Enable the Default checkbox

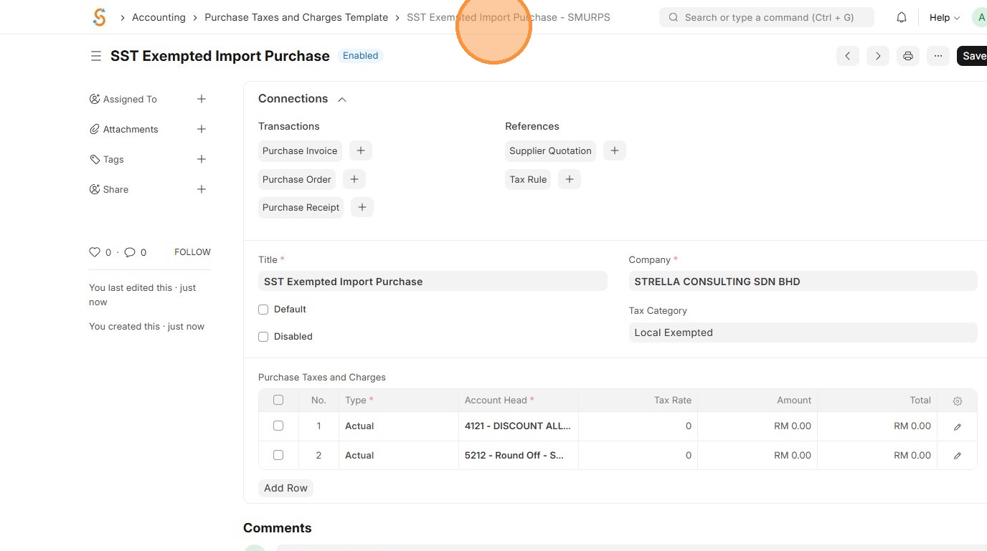point(263,310)
